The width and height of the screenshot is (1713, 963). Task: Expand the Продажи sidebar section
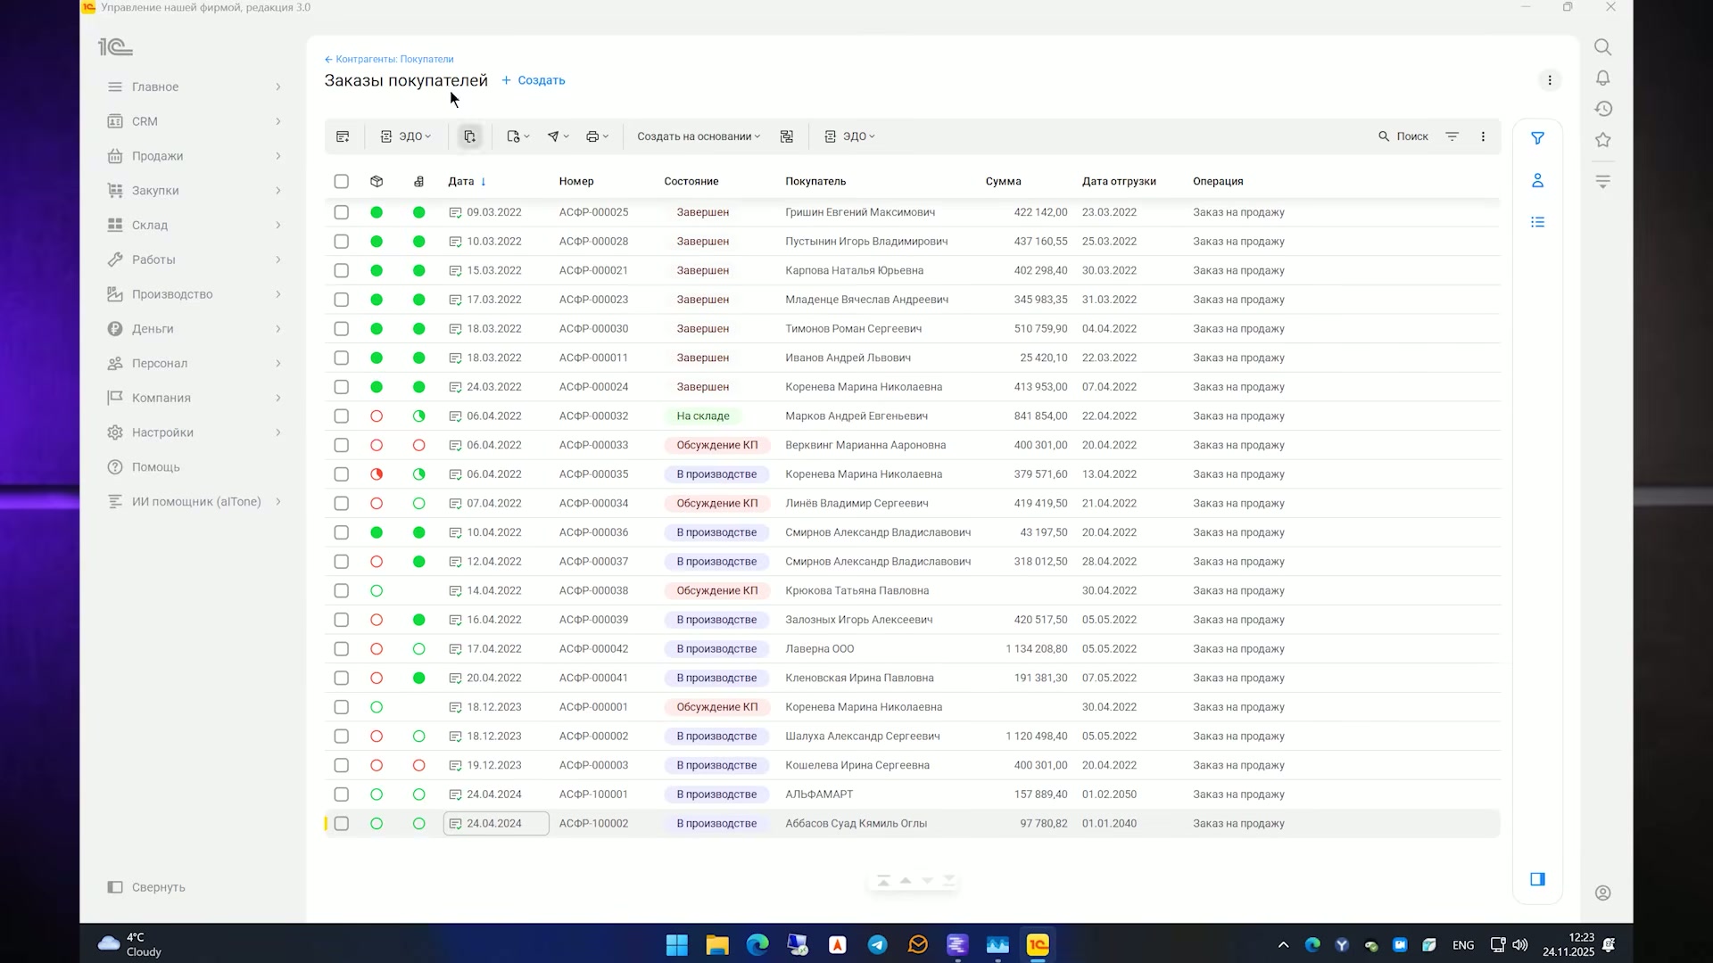coord(194,156)
